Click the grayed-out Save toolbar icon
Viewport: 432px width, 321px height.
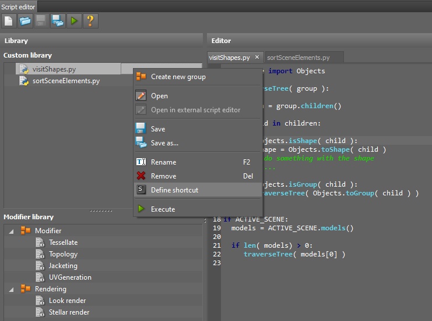point(41,22)
